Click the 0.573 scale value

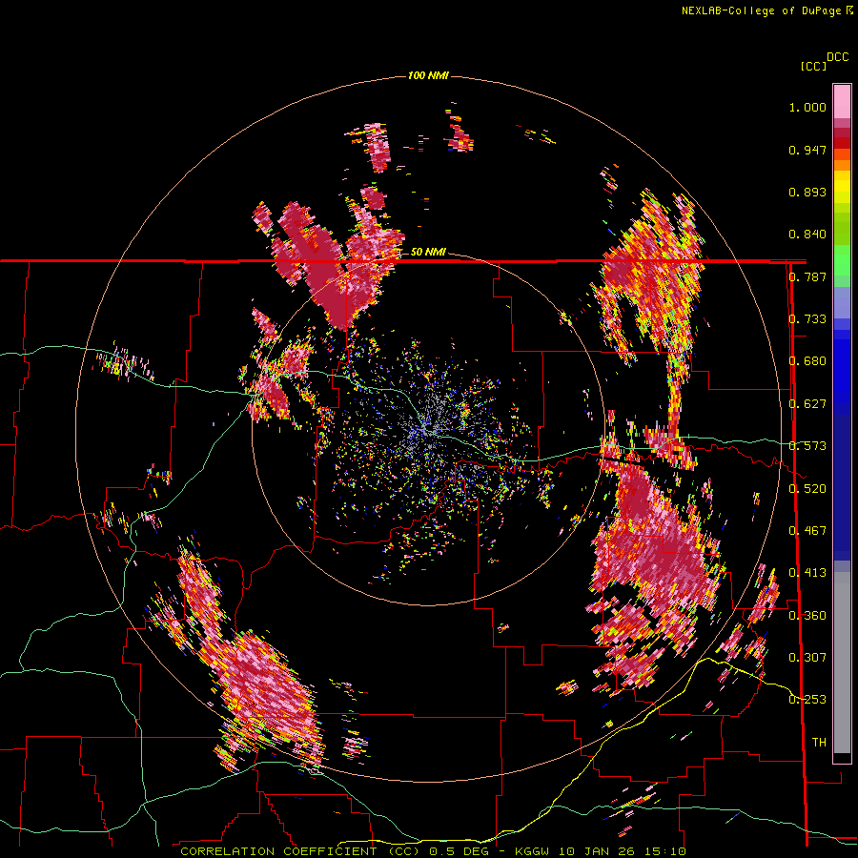pos(807,446)
